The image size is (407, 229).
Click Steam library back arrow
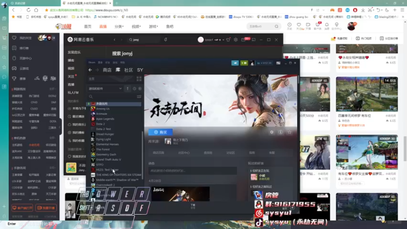coord(90,70)
